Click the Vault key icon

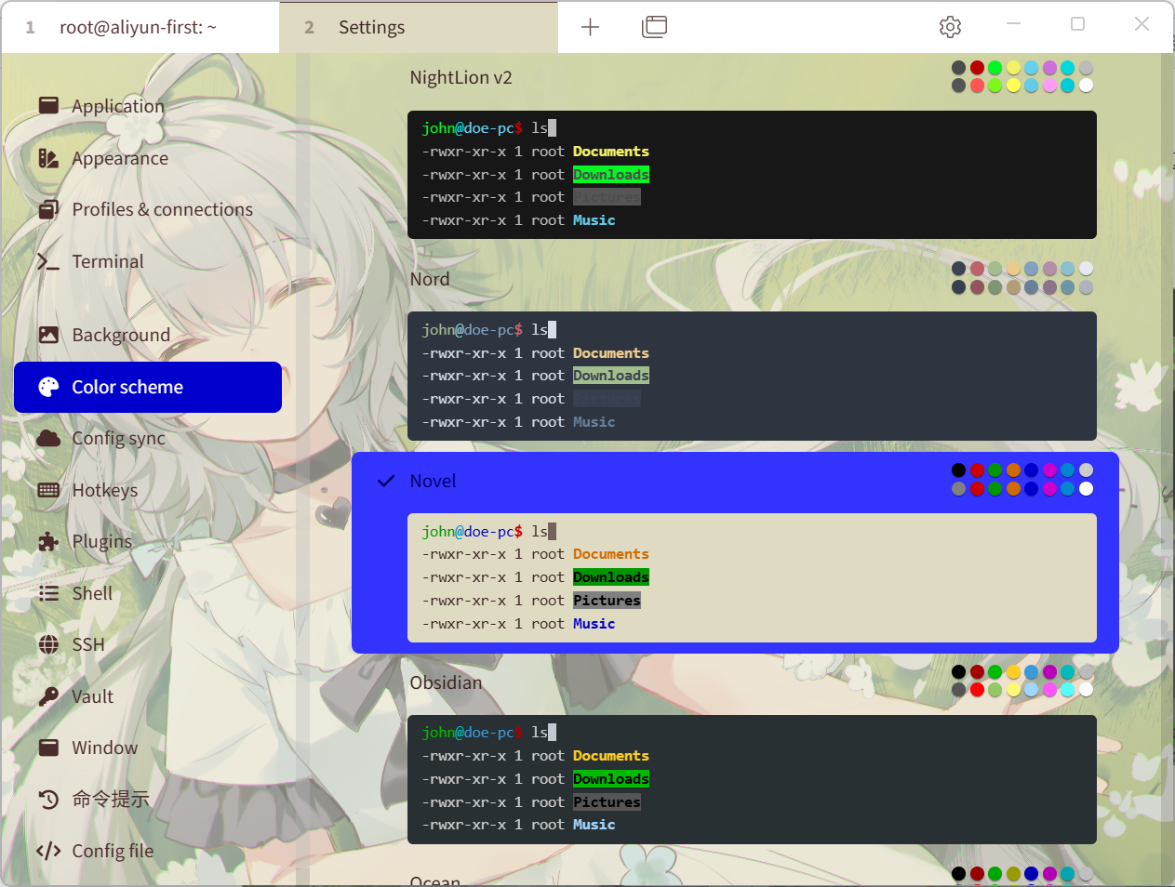(49, 696)
